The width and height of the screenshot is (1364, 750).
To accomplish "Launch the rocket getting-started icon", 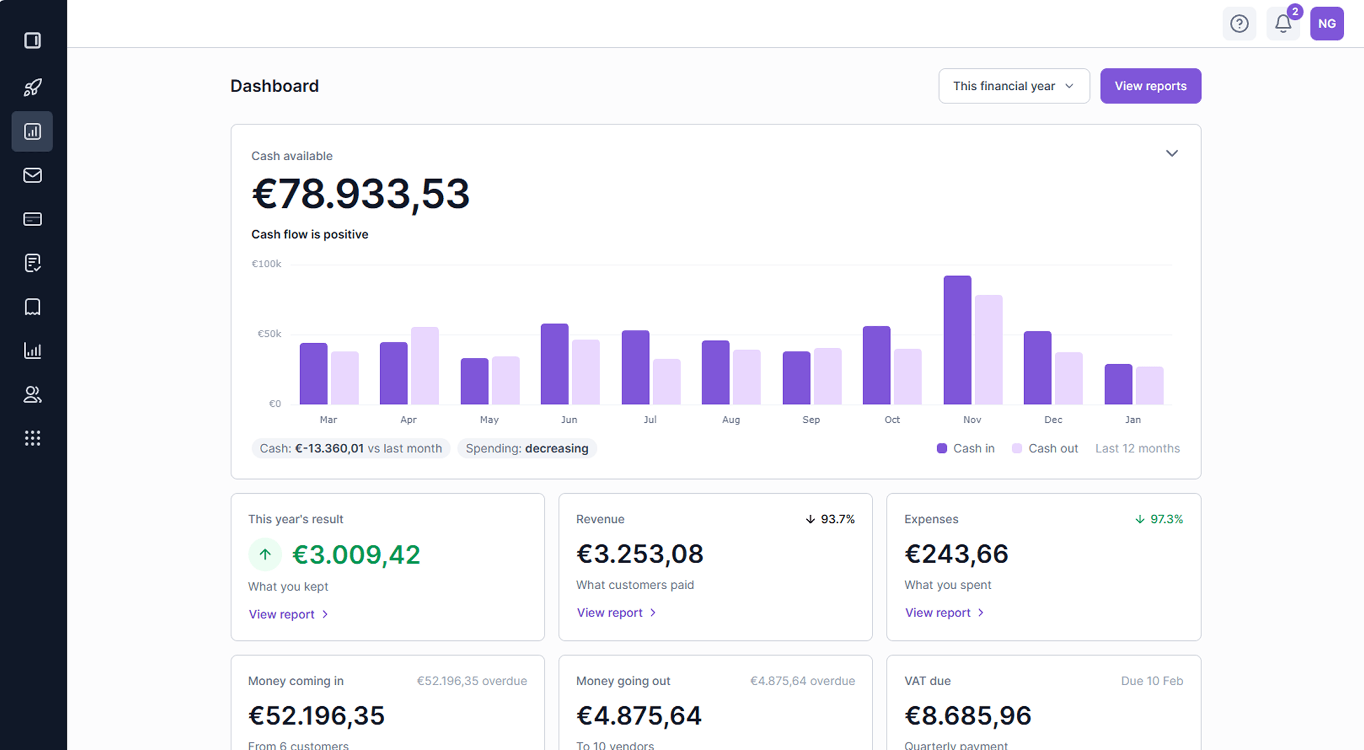I will point(32,86).
